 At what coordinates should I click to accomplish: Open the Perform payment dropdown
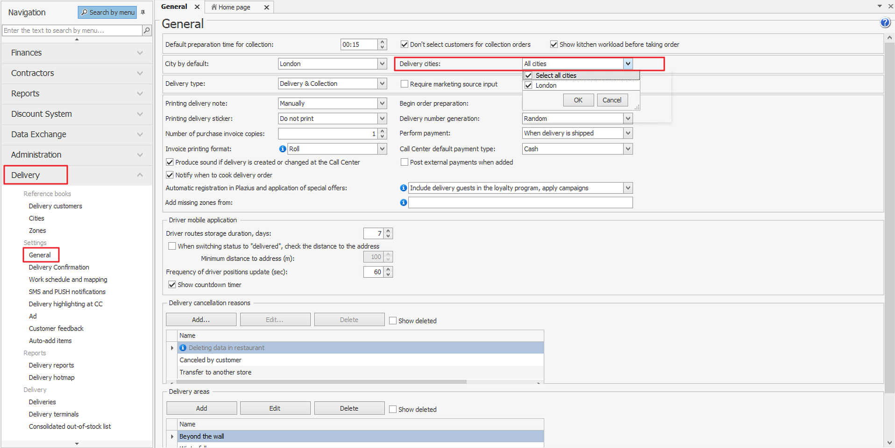(628, 133)
